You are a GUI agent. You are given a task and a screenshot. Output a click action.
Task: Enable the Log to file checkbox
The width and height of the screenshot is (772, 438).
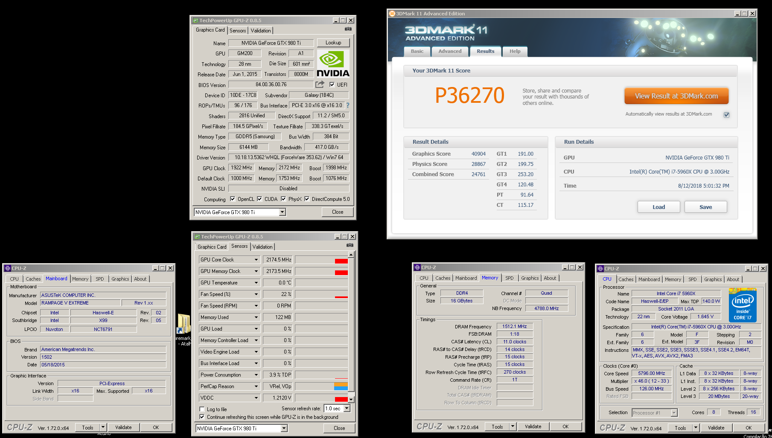(202, 409)
